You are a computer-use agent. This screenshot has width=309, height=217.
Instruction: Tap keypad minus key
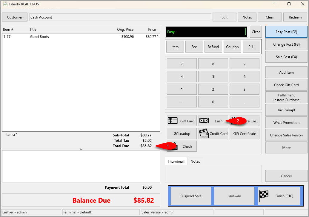182,102
